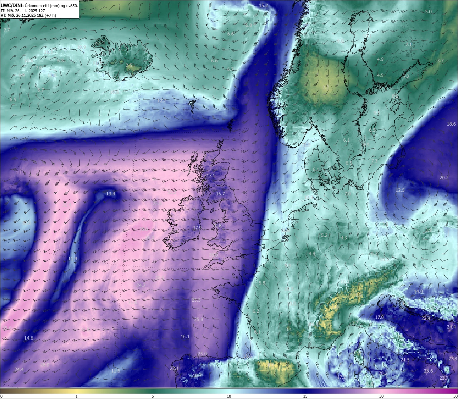458x399 pixels.
Task: Click the 25.0 value label
Action: click(202, 354)
